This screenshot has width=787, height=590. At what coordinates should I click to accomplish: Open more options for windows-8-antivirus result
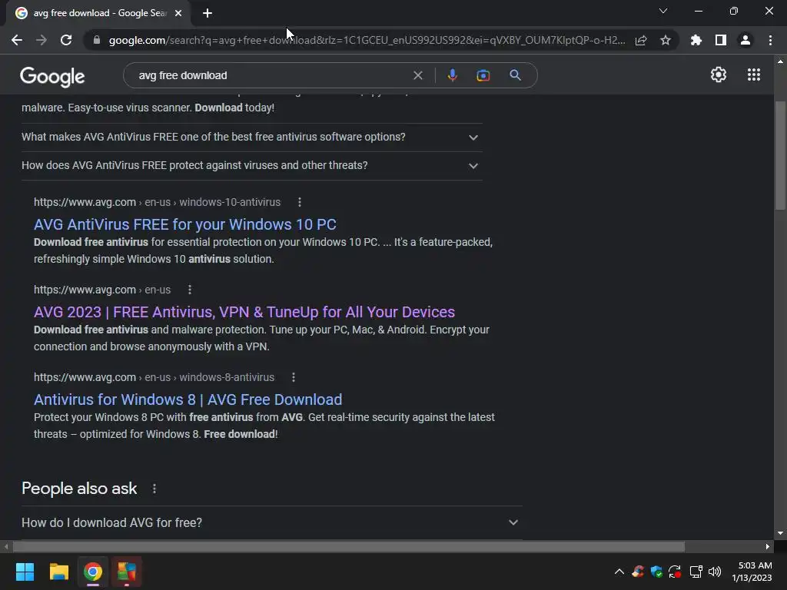pyautogui.click(x=294, y=377)
